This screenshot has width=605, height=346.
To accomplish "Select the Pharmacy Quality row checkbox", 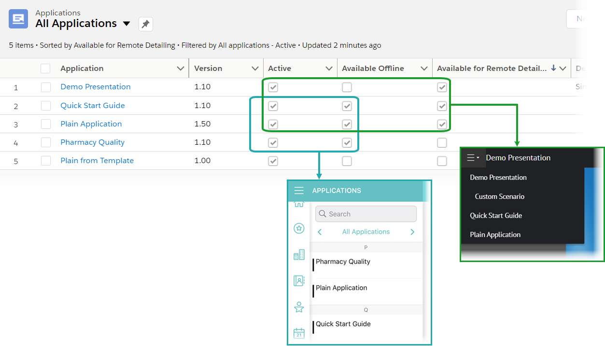I will [46, 142].
